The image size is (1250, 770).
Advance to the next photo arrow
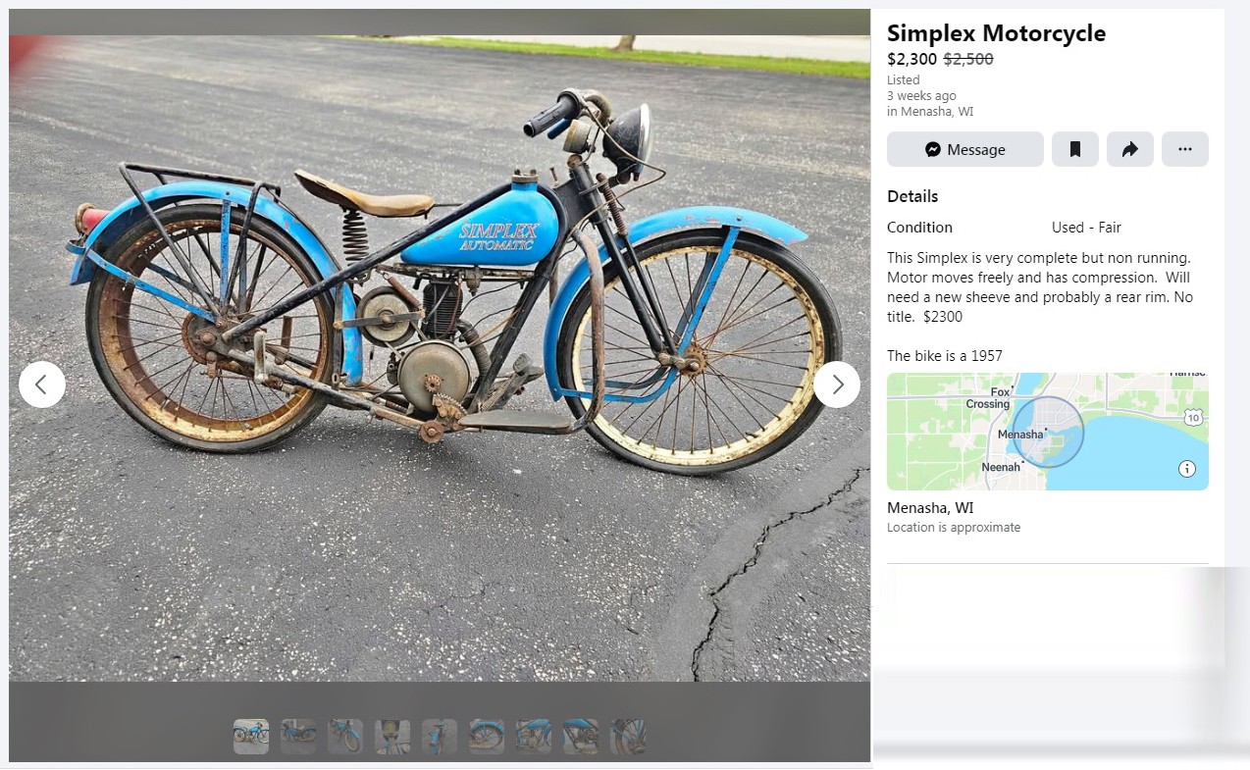click(837, 385)
